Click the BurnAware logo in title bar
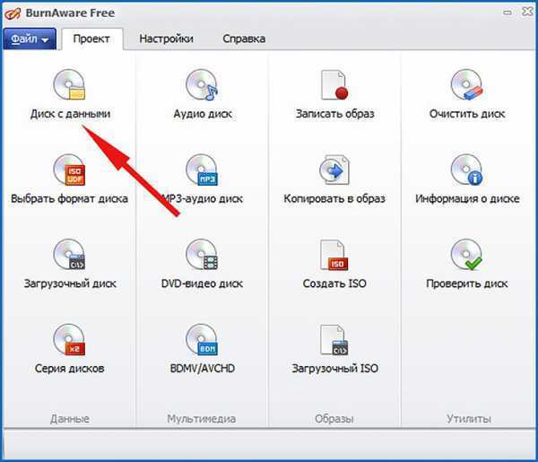The width and height of the screenshot is (538, 462). [13, 13]
